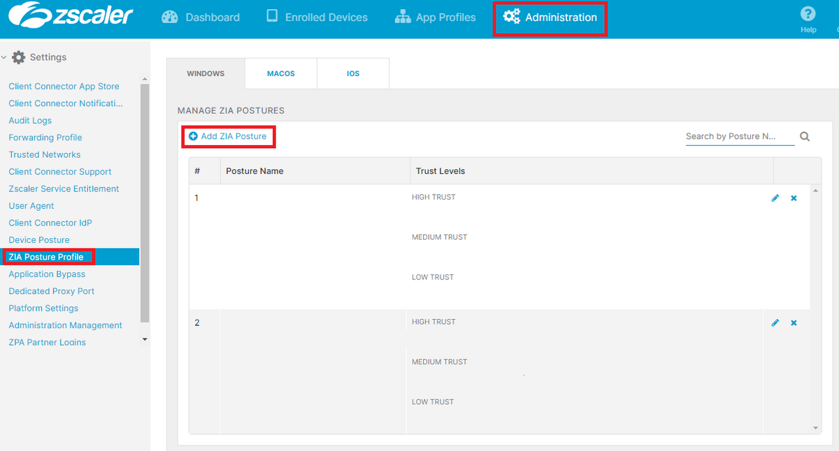Image resolution: width=839 pixels, height=451 pixels.
Task: Open Dedicated Proxy Port
Action: [x=52, y=291]
